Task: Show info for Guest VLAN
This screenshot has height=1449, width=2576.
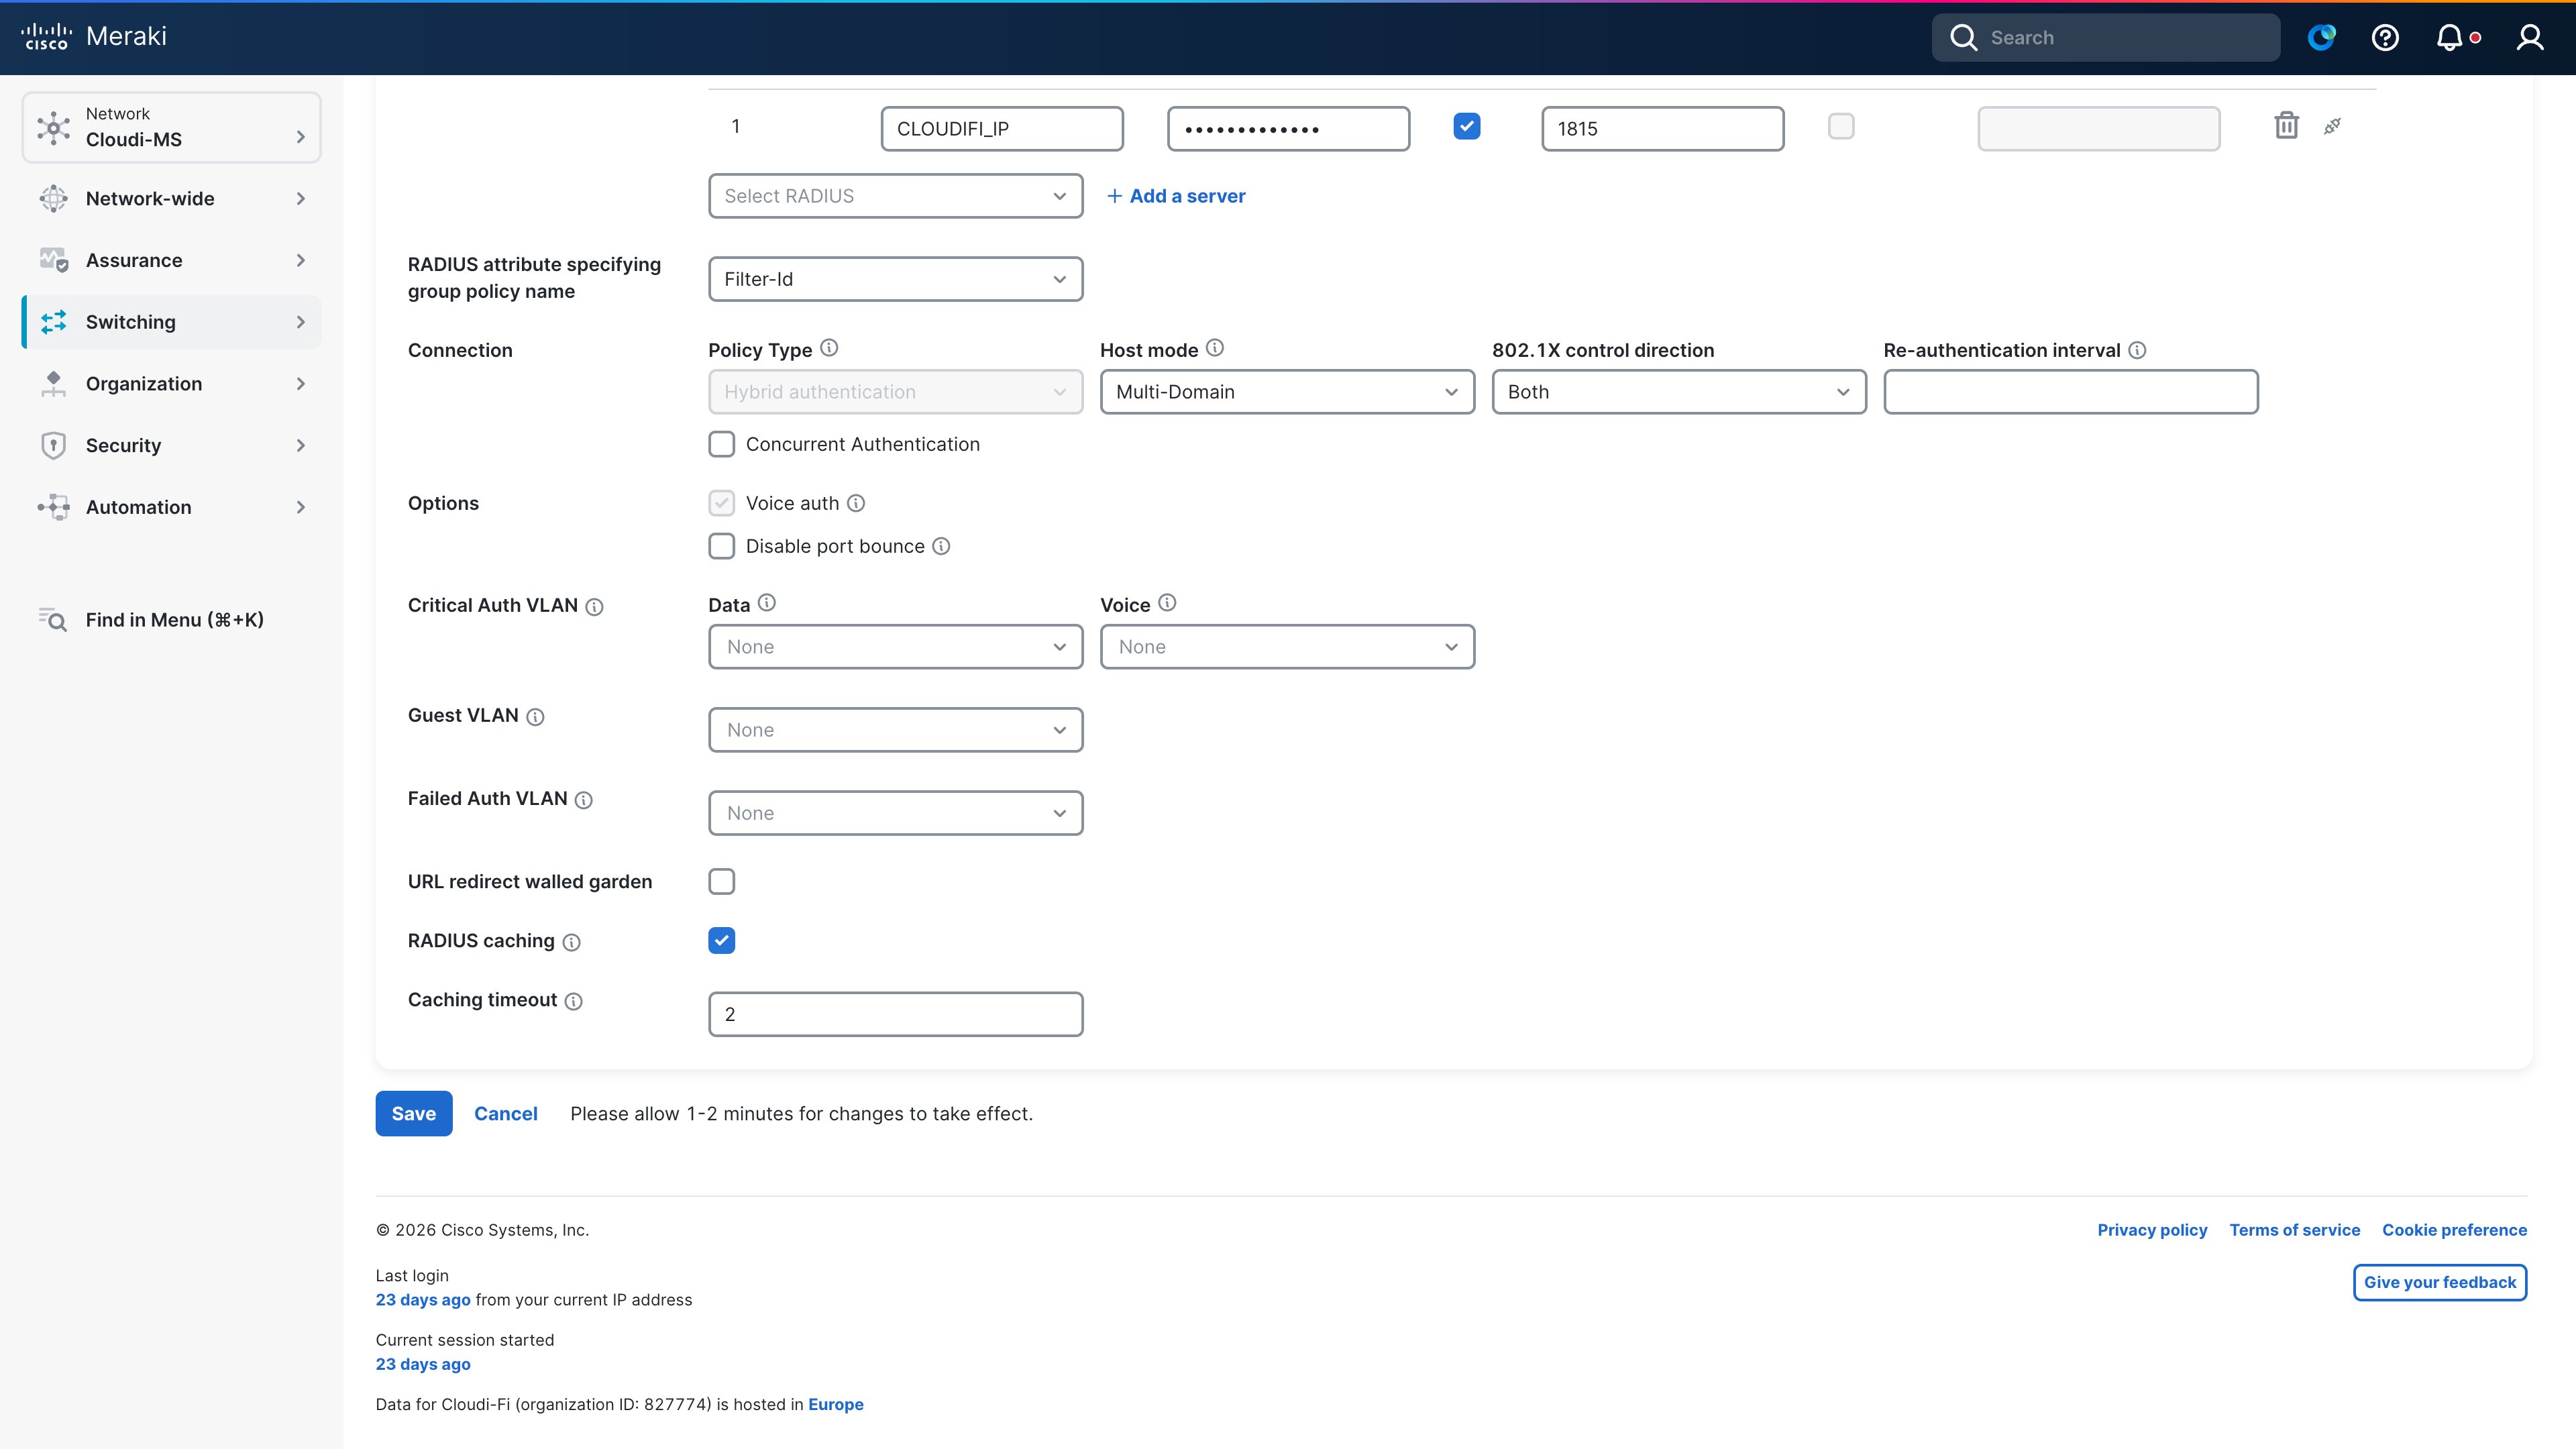Action: [535, 717]
